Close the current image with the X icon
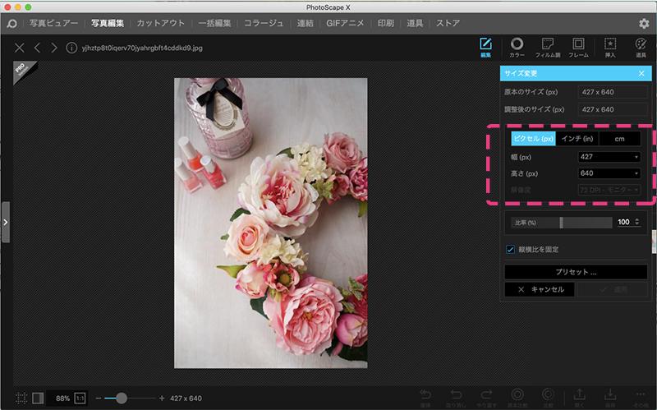The image size is (657, 410). click(19, 48)
